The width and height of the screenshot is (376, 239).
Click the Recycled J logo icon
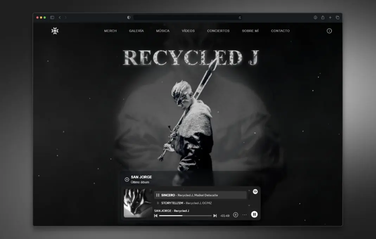[x=55, y=31]
